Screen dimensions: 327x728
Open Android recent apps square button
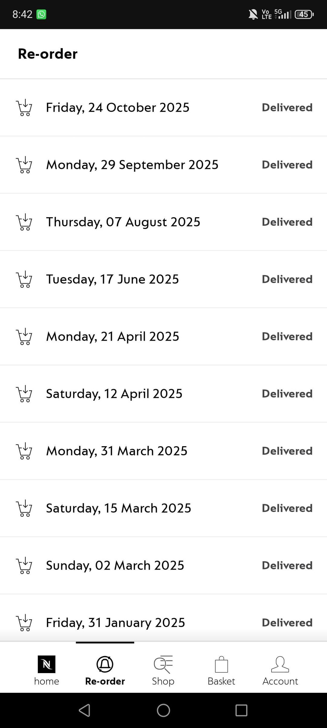click(241, 710)
